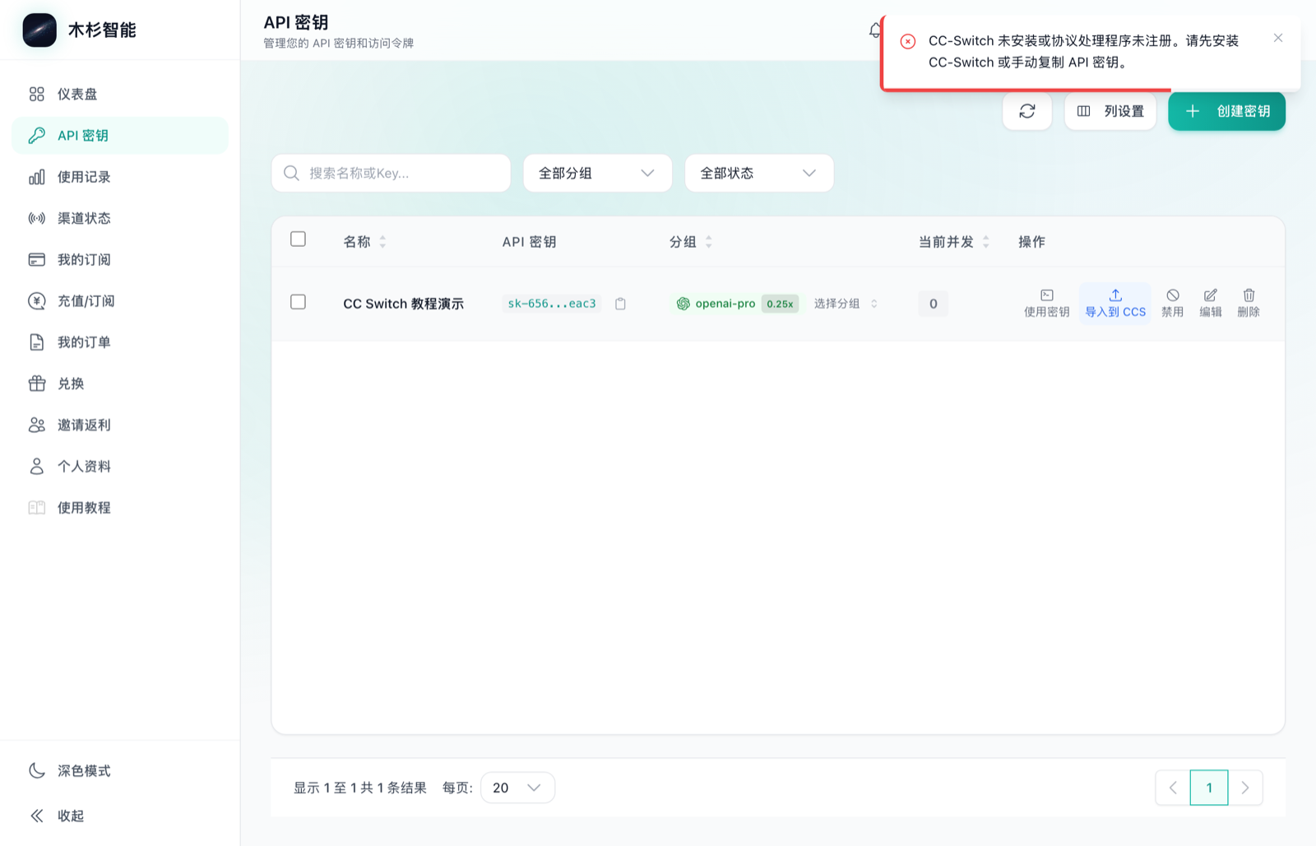Select API 密钥 in the sidebar
Image resolution: width=1316 pixels, height=846 pixels.
point(120,135)
